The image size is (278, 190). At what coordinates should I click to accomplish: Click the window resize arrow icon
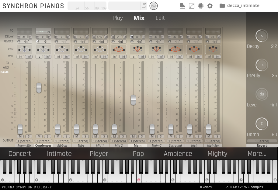pyautogui.click(x=192, y=6)
